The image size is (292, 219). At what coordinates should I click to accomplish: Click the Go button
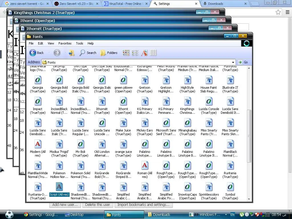point(244,62)
